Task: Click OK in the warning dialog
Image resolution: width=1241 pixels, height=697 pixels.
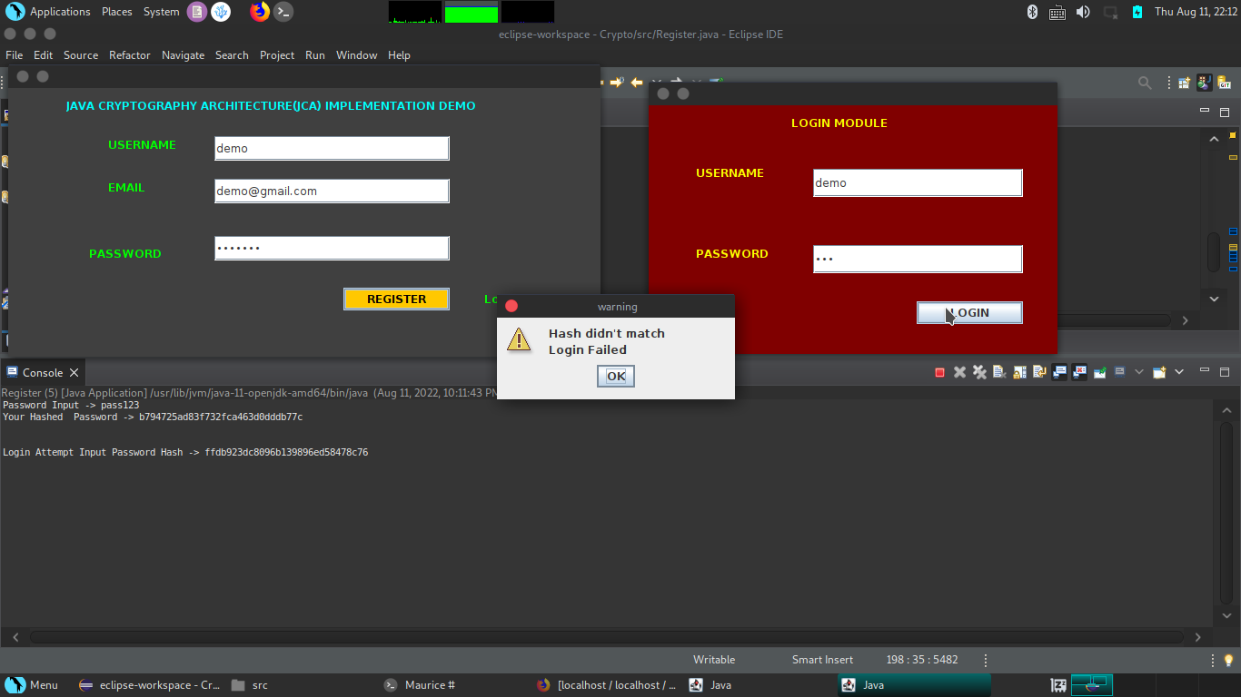Action: [x=616, y=376]
